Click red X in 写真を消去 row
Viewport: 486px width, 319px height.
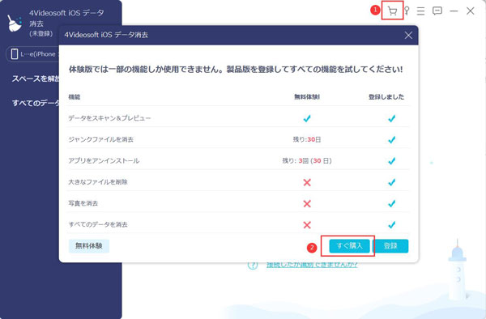(307, 203)
